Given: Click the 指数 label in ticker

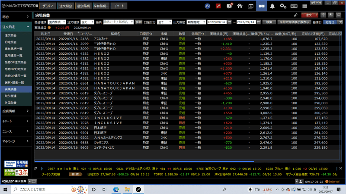Looking at the screenshot, I should coord(75,174).
